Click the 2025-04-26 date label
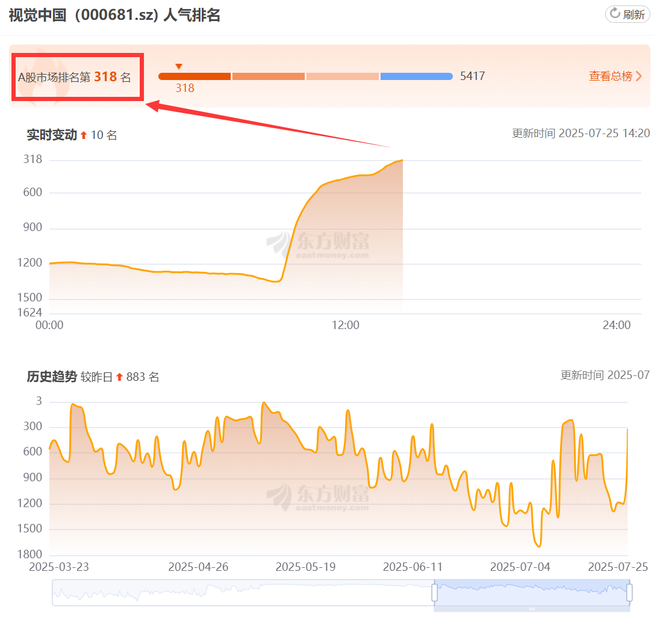Viewport: 654px width, 622px height. (x=198, y=567)
